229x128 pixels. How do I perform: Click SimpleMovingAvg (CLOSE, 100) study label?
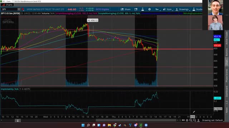coord(74,14)
